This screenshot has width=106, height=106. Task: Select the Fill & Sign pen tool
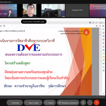[x=103, y=47]
